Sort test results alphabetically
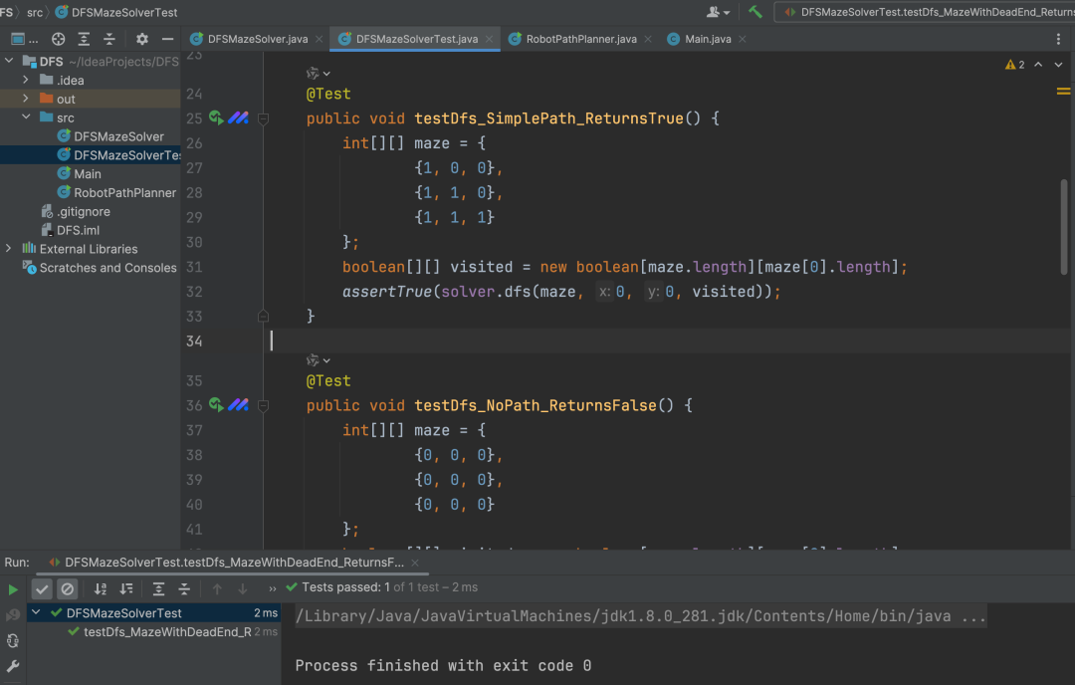 click(100, 588)
